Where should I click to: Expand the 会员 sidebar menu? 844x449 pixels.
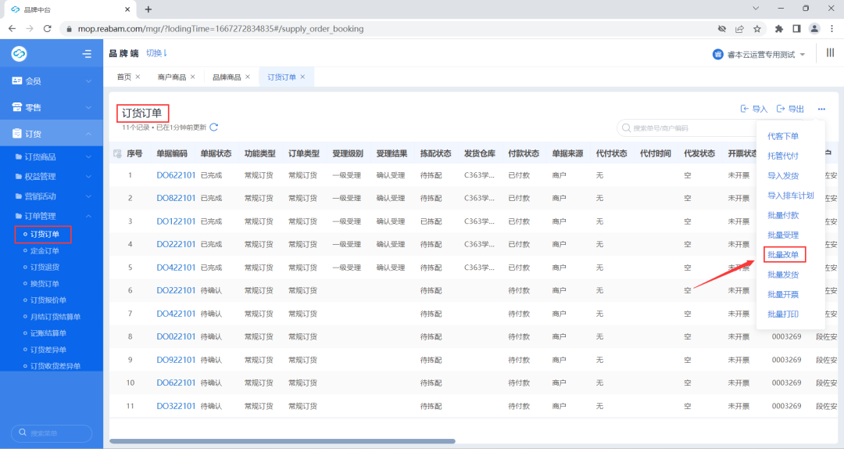[x=51, y=81]
